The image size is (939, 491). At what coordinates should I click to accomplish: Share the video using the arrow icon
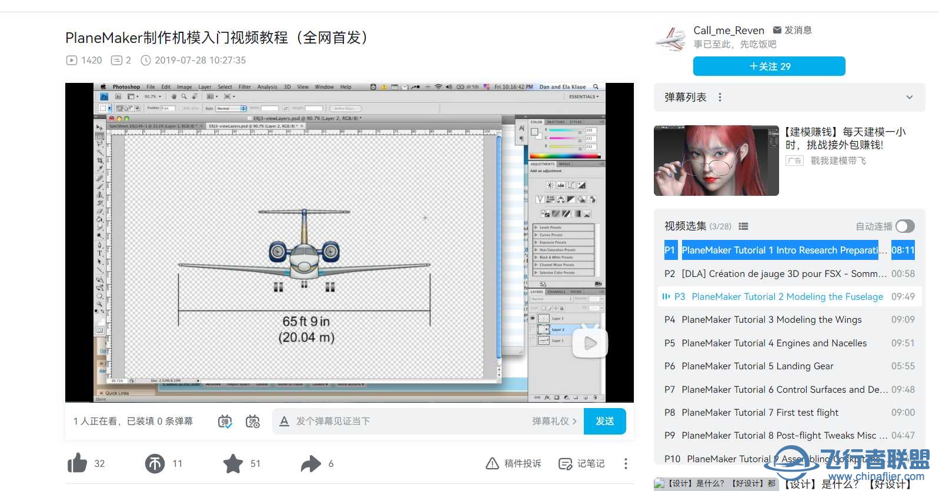(x=310, y=463)
